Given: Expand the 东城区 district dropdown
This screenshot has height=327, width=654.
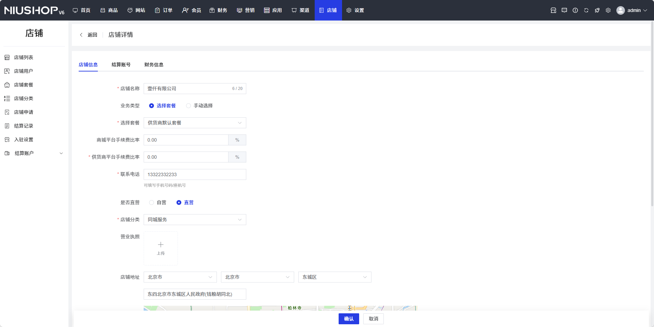Looking at the screenshot, I should pos(335,277).
